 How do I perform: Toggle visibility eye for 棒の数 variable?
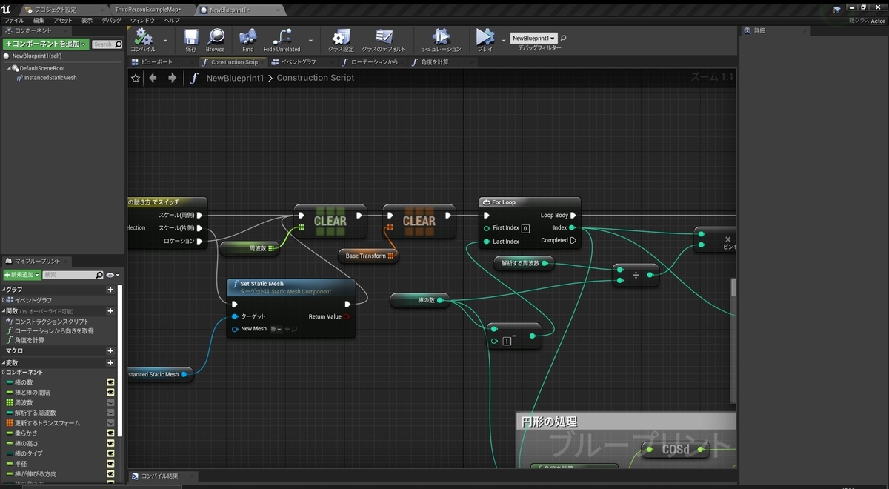tap(110, 382)
